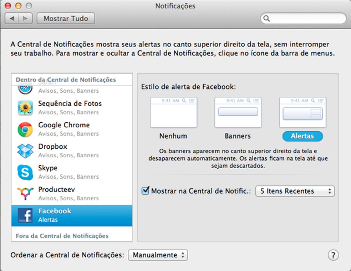This screenshot has width=351, height=271.
Task: Open the Manualmente sort dropdown
Action: [158, 255]
